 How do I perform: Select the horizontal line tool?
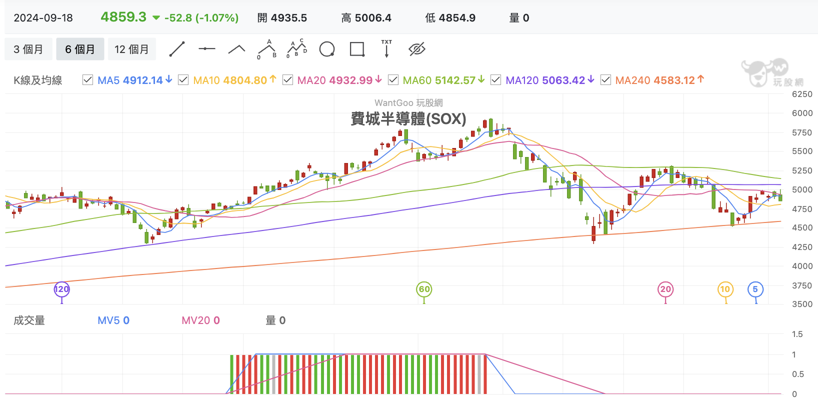click(206, 49)
